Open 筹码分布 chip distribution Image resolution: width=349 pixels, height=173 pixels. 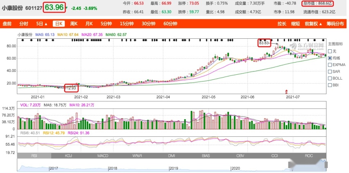[x=335, y=24]
